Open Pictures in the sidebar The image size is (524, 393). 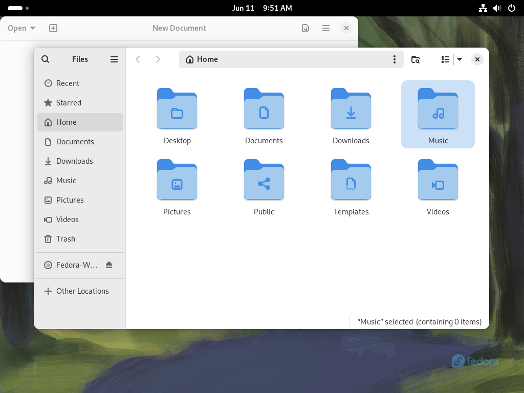[80, 200]
